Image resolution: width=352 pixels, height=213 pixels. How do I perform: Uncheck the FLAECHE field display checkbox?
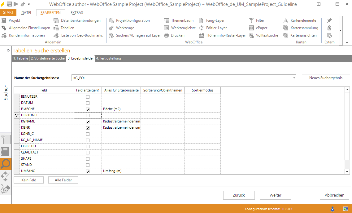88,109
